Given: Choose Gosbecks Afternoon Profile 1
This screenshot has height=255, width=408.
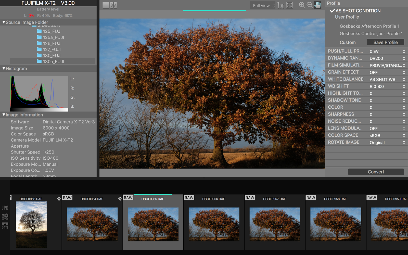Looking at the screenshot, I should pyautogui.click(x=369, y=26).
